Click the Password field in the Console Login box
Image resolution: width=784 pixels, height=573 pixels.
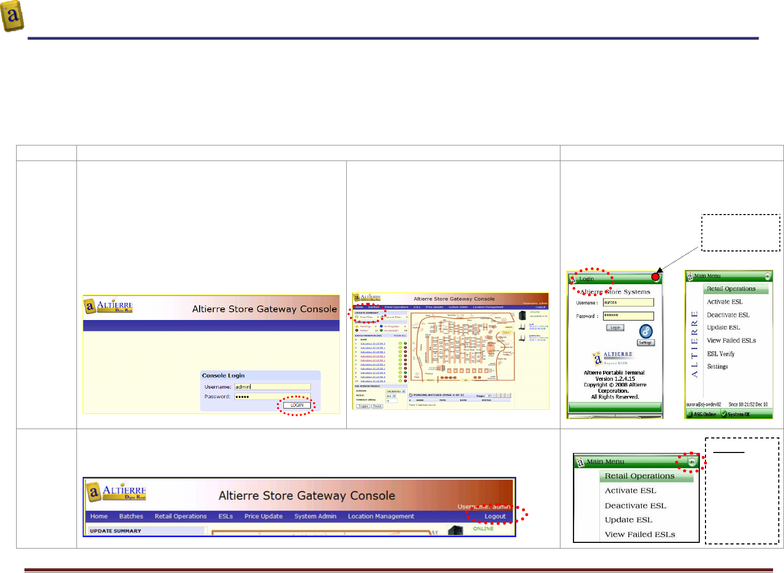pos(272,396)
